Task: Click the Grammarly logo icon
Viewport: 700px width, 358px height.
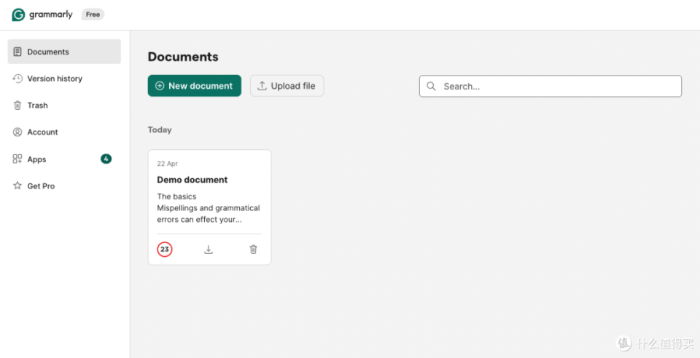Action: (x=18, y=15)
